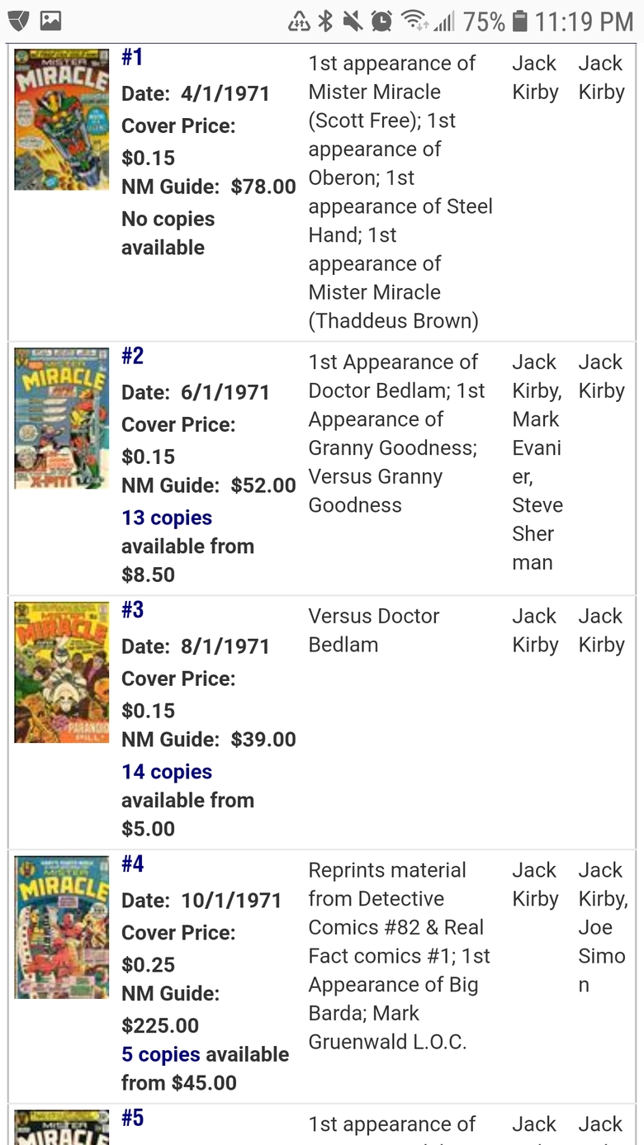
Task: Tap the Mister Miracle #1 cover thumbnail
Action: 62,120
